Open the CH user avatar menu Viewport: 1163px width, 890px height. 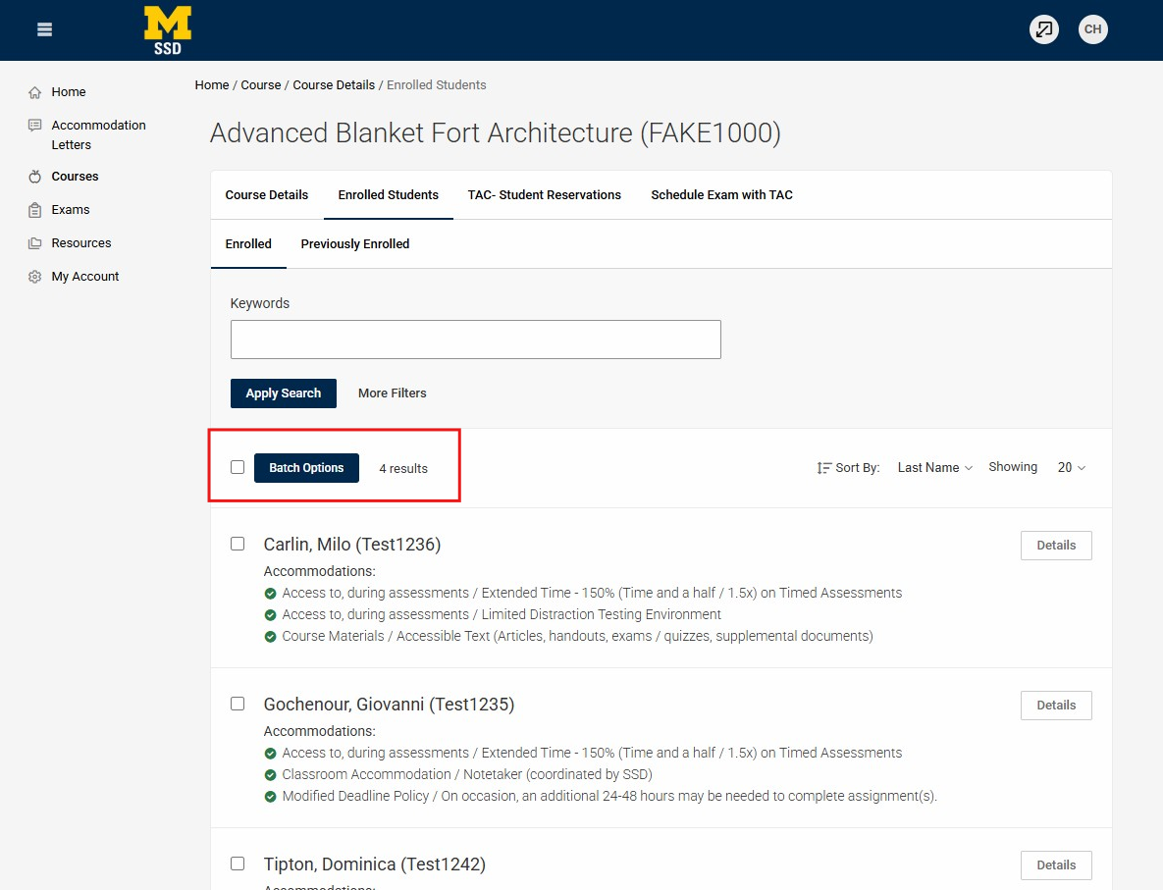[1092, 29]
